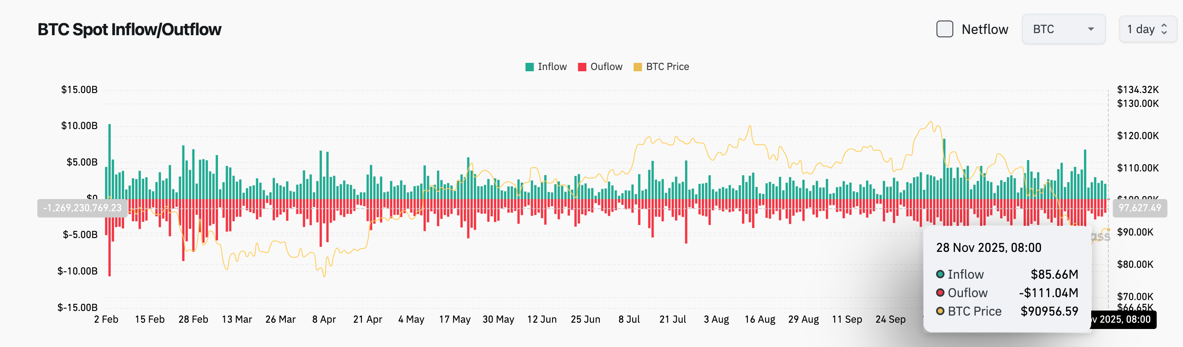
Task: Open the 1 day interval selector
Action: coord(1146,29)
